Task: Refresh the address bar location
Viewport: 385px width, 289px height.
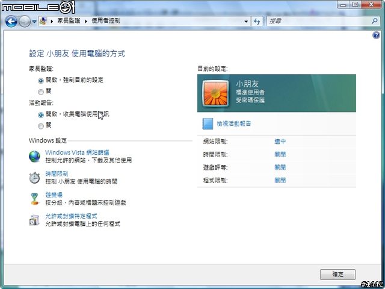Action: [257, 22]
